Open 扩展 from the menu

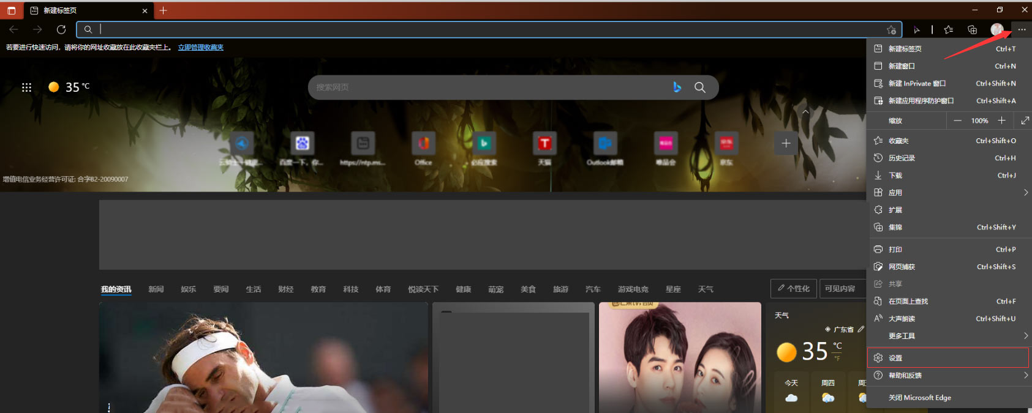tap(947, 210)
